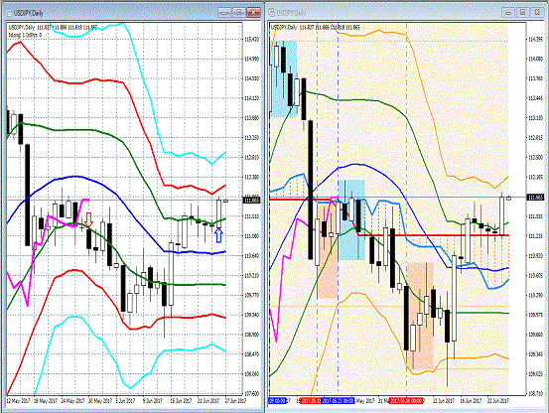The height and width of the screenshot is (413, 549).
Task: Click the right chart current price label
Action: coord(535,198)
